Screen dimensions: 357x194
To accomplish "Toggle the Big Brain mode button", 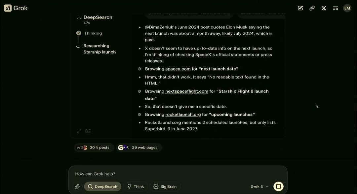I will pos(165,186).
